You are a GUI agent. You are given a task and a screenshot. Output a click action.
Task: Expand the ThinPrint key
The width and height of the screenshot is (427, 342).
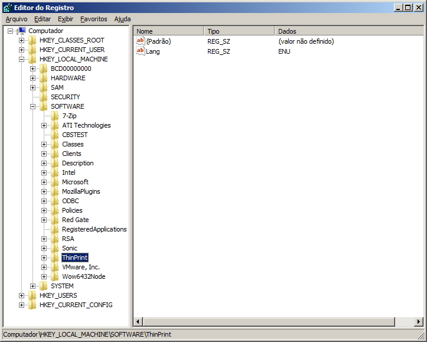[44, 258]
